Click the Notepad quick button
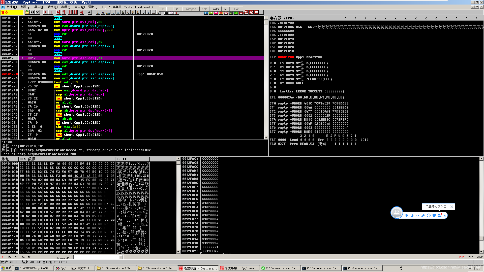The image size is (484, 272). (191, 9)
